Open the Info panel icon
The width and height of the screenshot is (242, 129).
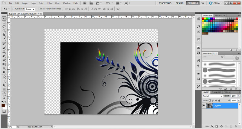[198, 53]
